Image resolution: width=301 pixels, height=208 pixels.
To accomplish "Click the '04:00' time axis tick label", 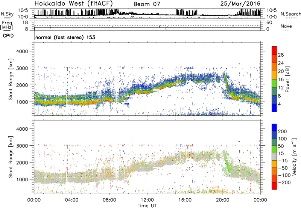I will [71, 200].
